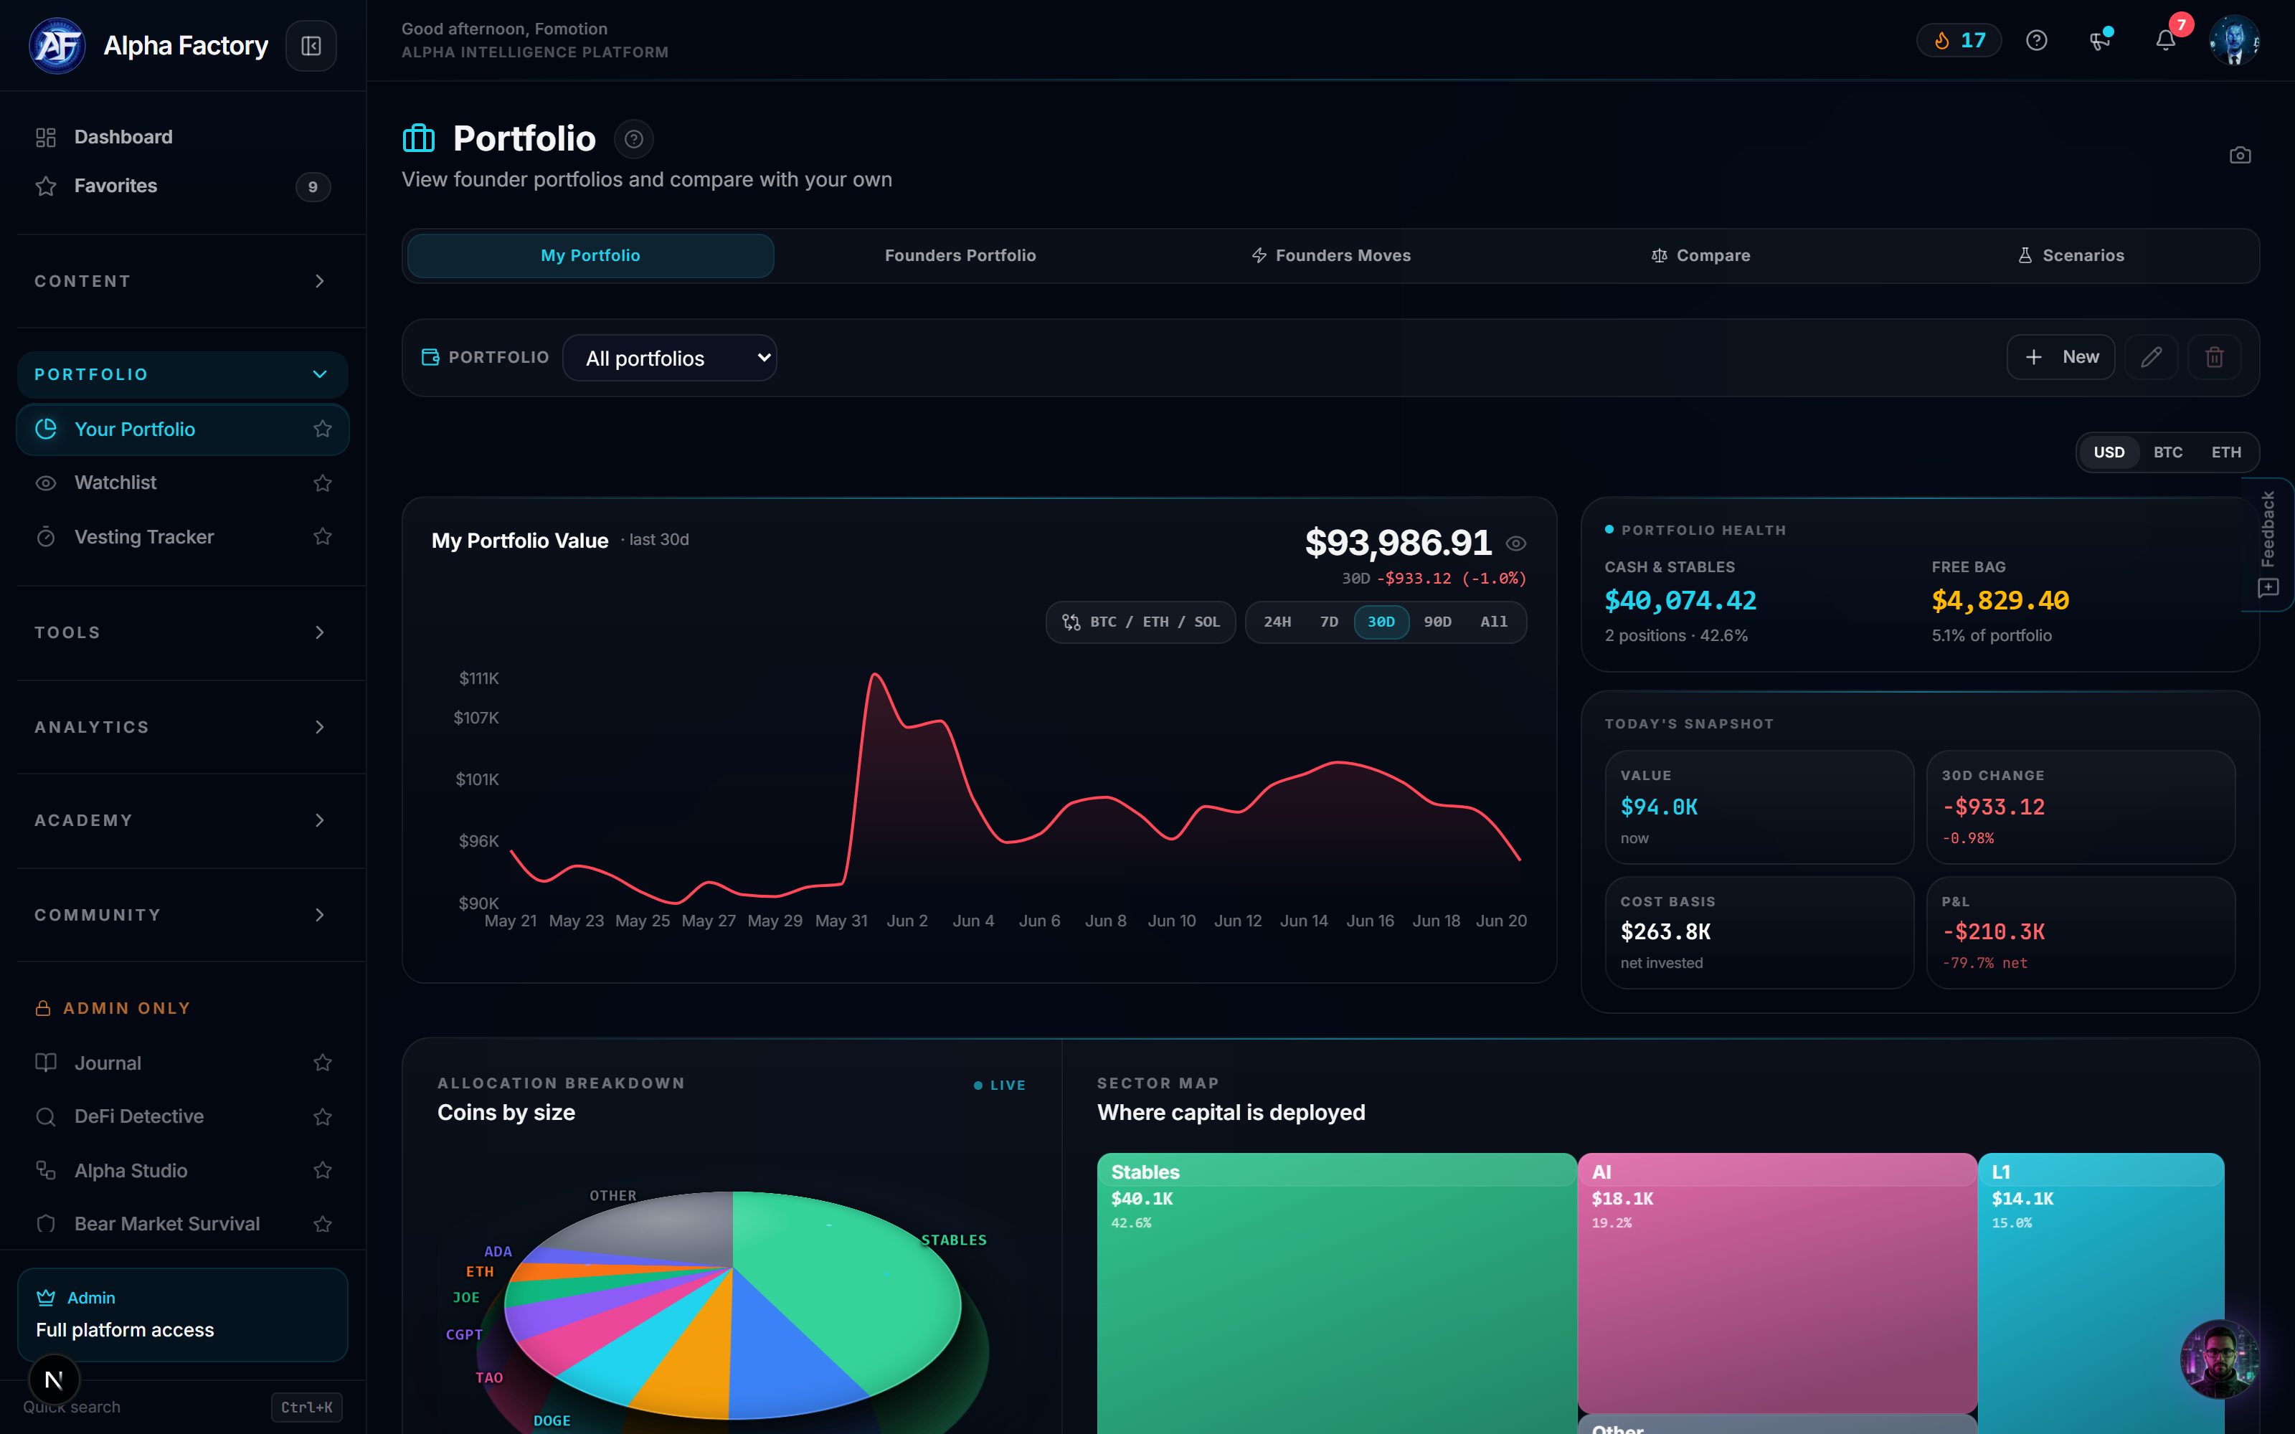Screen dimensions: 2295x1434
Task: Favorite the Watchlist star icon
Action: coord(323,483)
